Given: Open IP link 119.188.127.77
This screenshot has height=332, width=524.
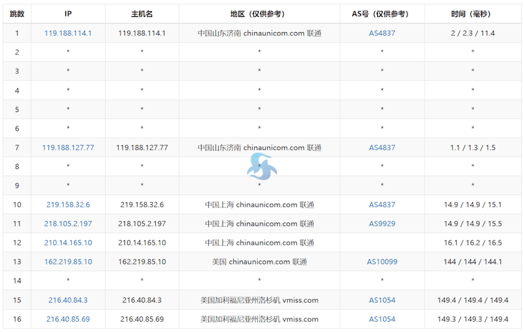Looking at the screenshot, I should (x=68, y=147).
